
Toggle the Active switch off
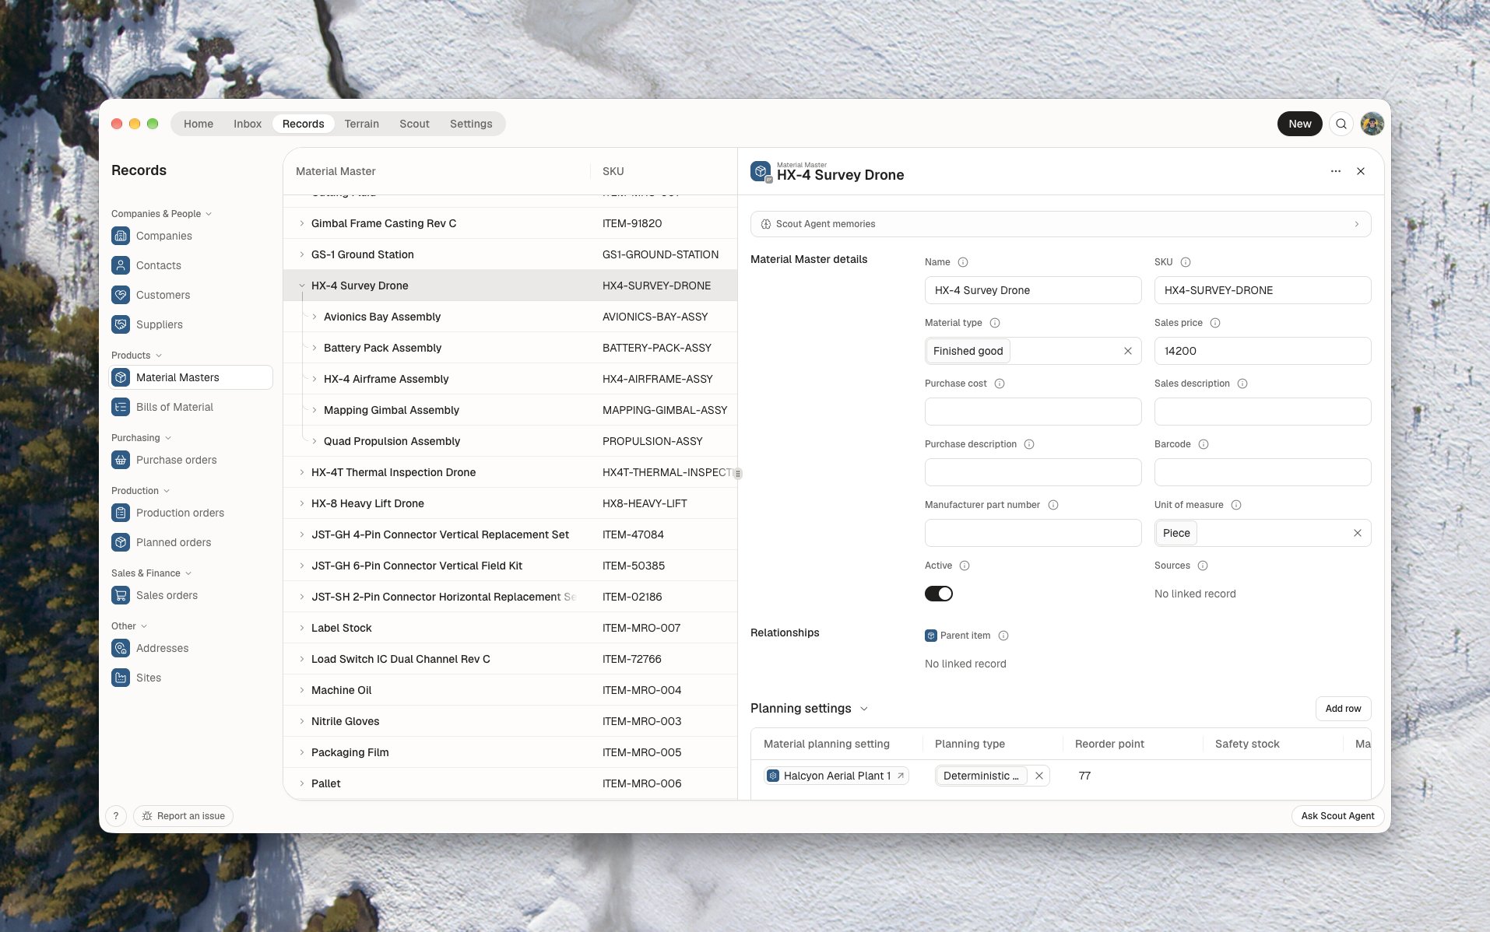click(939, 594)
